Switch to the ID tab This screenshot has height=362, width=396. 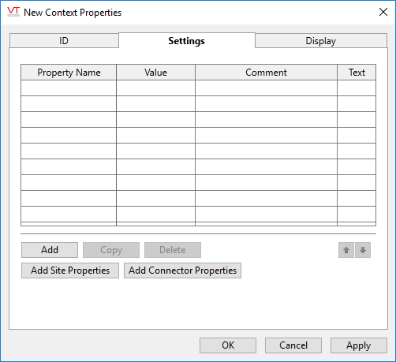[x=64, y=41]
